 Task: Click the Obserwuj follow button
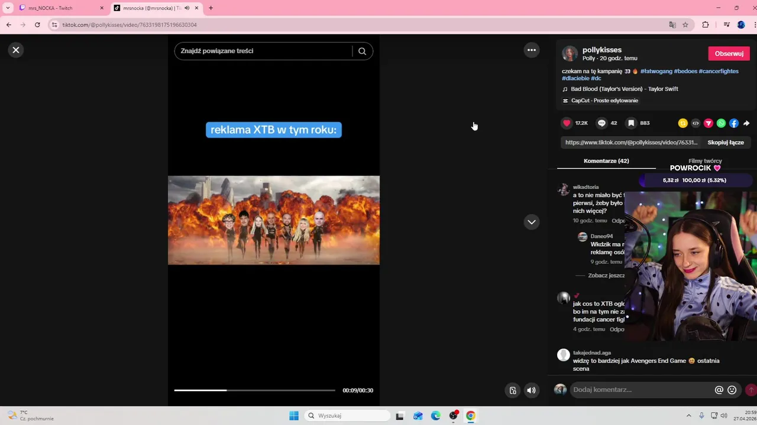729,53
